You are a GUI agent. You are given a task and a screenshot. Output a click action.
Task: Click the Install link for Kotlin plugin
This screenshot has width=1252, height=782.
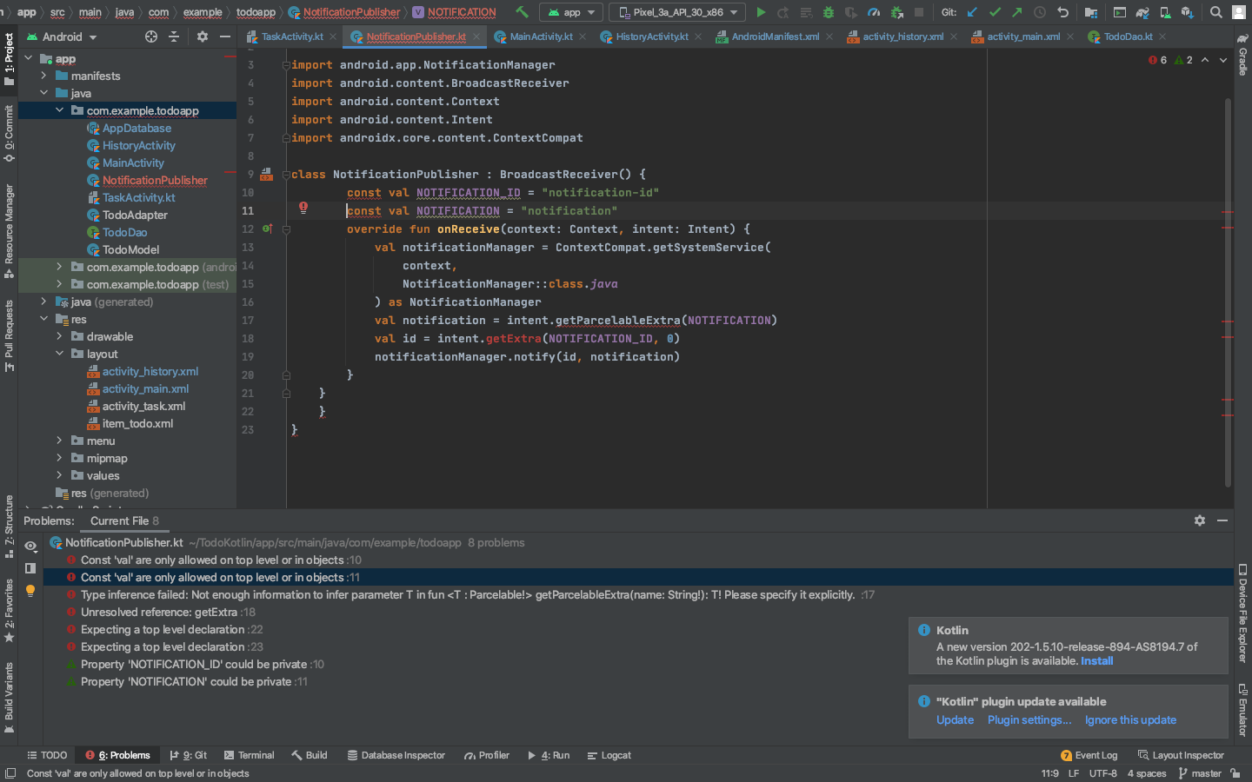(1096, 661)
